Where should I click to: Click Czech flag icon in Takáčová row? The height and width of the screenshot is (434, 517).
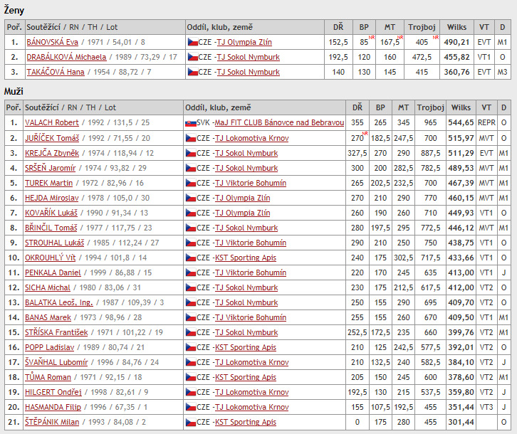click(192, 72)
